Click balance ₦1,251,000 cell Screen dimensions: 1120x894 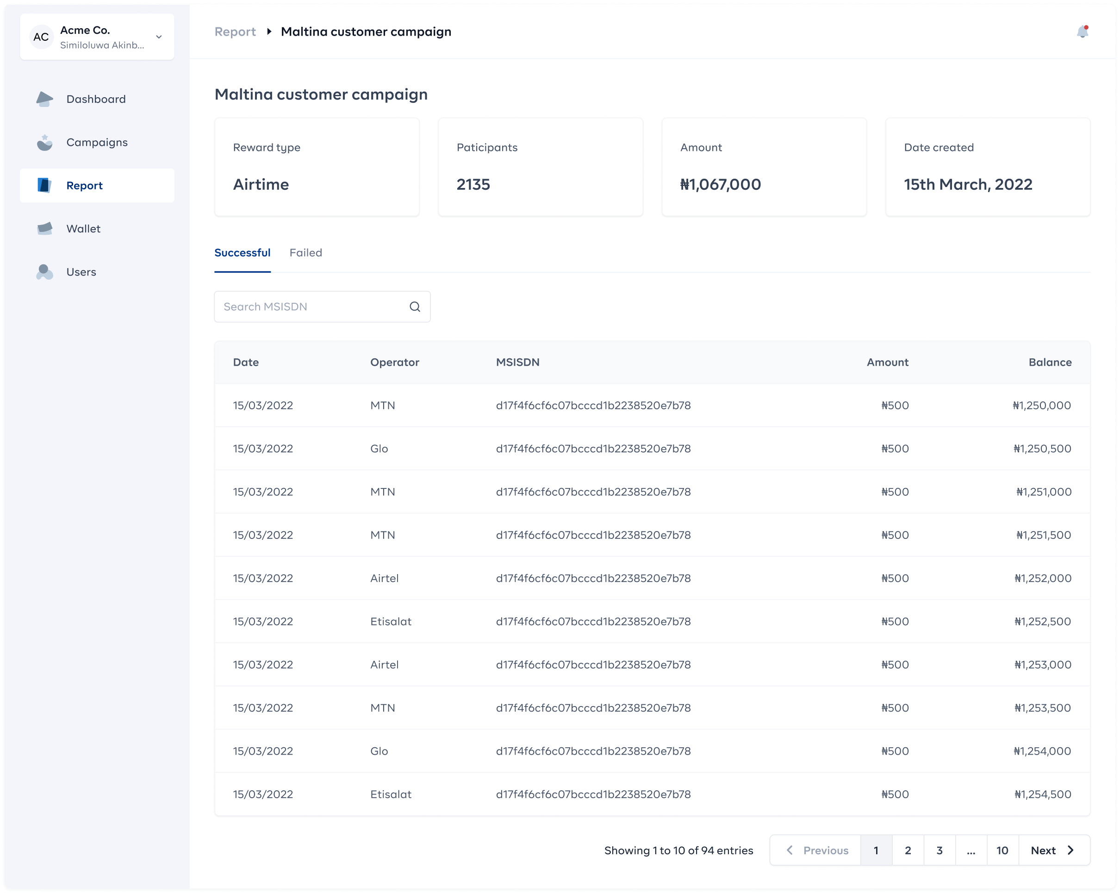1044,492
